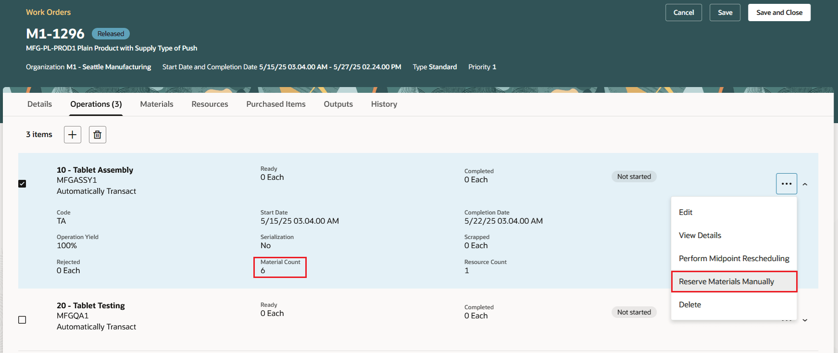Select View Details menu option
This screenshot has width=838, height=353.
click(x=734, y=235)
